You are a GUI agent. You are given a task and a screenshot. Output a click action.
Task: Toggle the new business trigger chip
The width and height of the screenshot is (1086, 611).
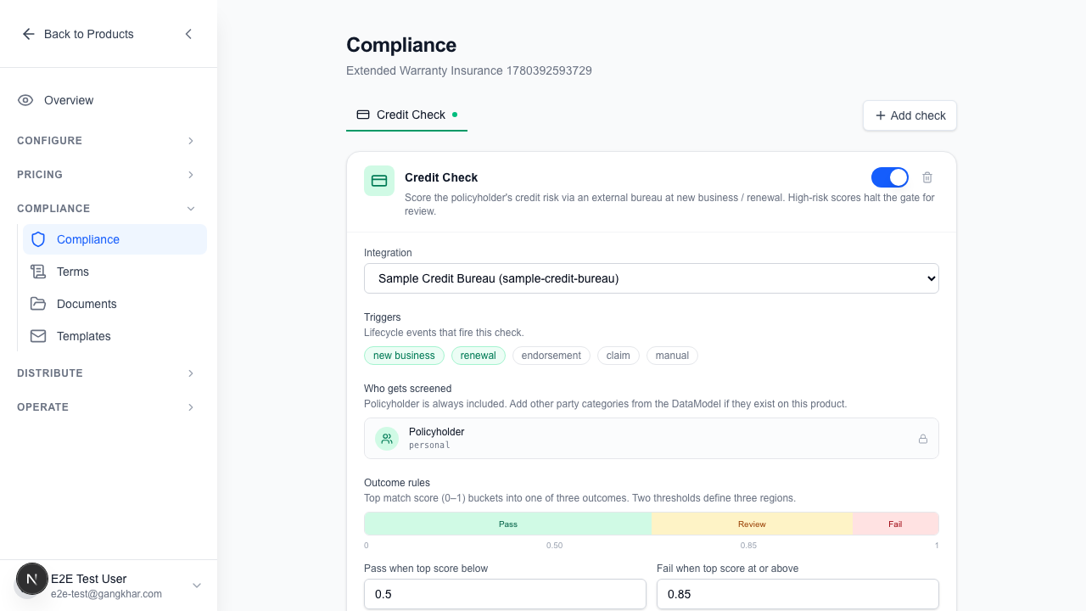tap(404, 356)
